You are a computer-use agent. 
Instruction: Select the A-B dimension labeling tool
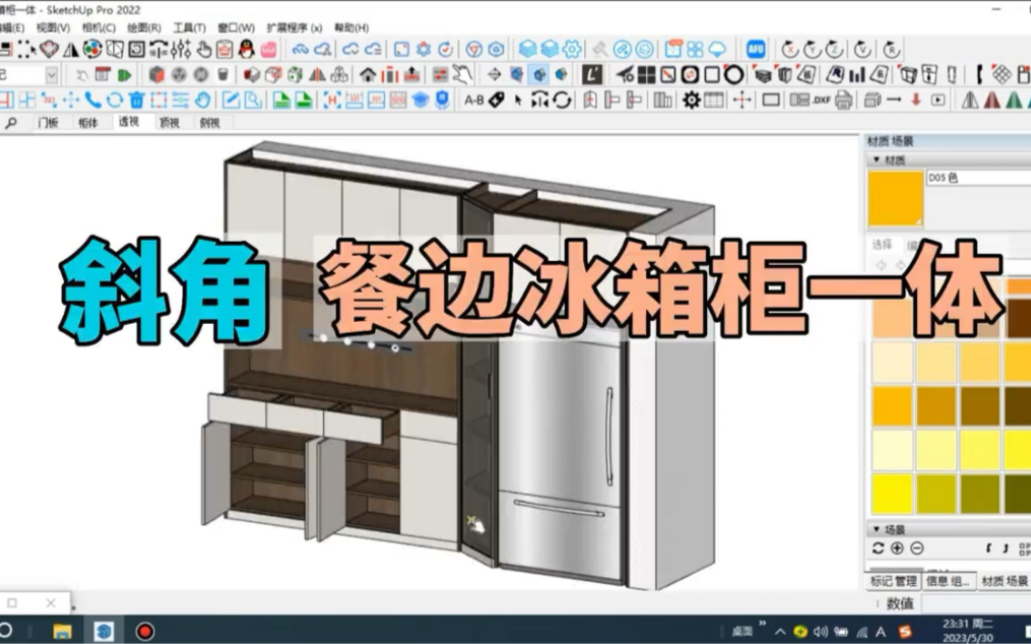point(475,101)
